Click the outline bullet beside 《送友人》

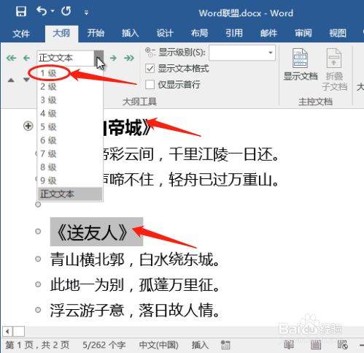coord(38,231)
